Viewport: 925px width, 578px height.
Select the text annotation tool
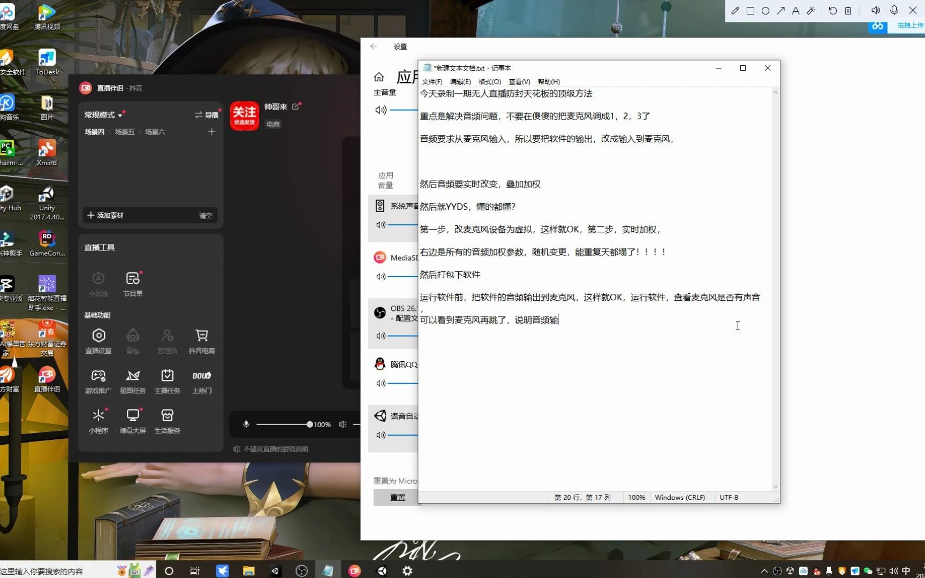(x=795, y=11)
